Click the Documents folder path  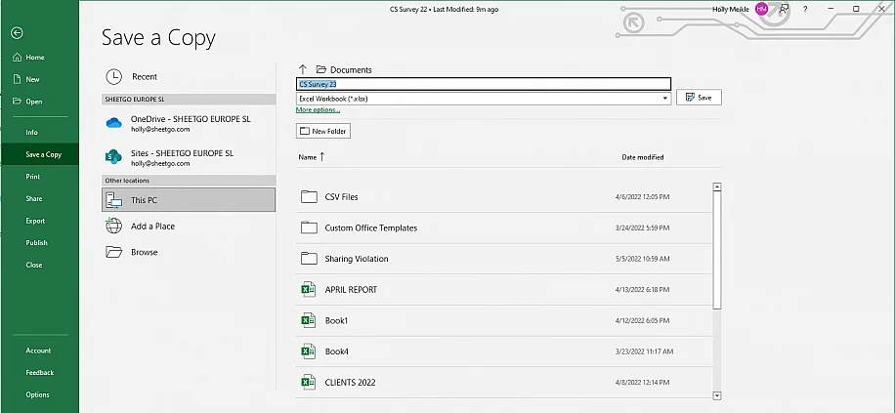tap(344, 69)
